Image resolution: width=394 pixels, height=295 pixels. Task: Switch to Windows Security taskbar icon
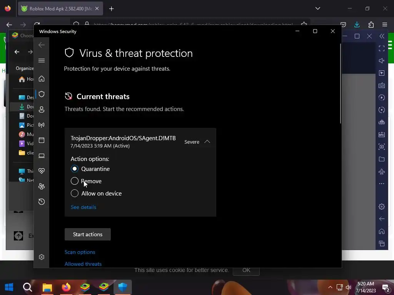[x=123, y=287]
